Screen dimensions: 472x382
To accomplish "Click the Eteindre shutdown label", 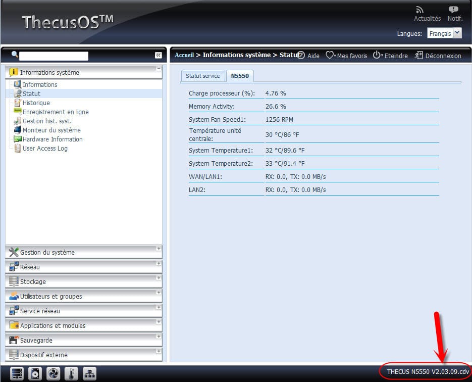I will (396, 56).
